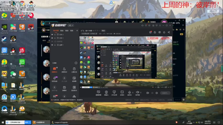Open WeGame desktop shortcut
223x125 pixels.
13,39
